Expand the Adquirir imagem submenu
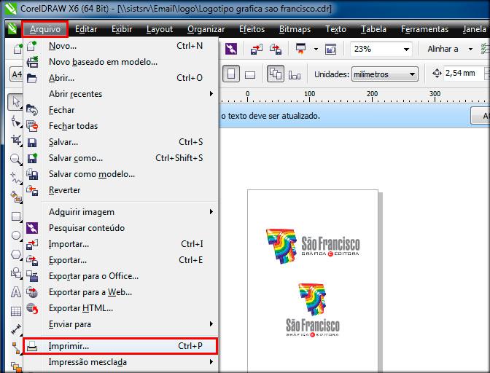Image resolution: width=490 pixels, height=373 pixels. pyautogui.click(x=120, y=212)
